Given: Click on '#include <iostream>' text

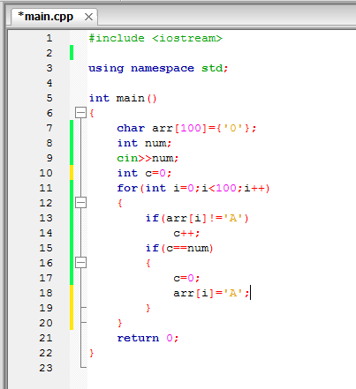Looking at the screenshot, I should pos(155,39).
